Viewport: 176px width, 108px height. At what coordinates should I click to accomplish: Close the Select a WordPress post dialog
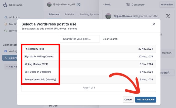[154, 24]
